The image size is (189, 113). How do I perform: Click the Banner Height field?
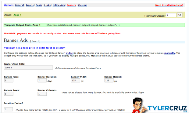click(109, 80)
